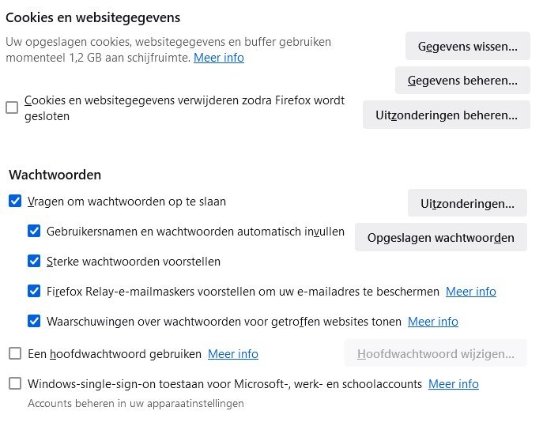Click the 'Hoofdwachtwoord wijzigen...' button
The width and height of the screenshot is (543, 426).
pyautogui.click(x=436, y=353)
